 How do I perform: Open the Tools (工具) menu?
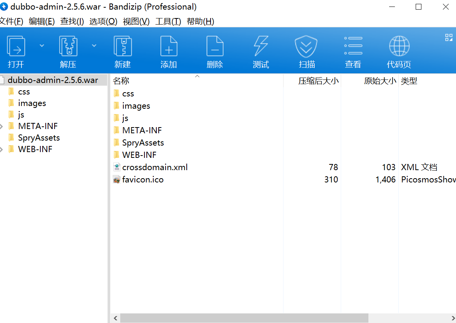pos(168,22)
